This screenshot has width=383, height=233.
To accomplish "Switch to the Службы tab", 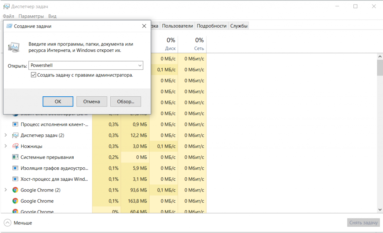I will click(x=239, y=26).
